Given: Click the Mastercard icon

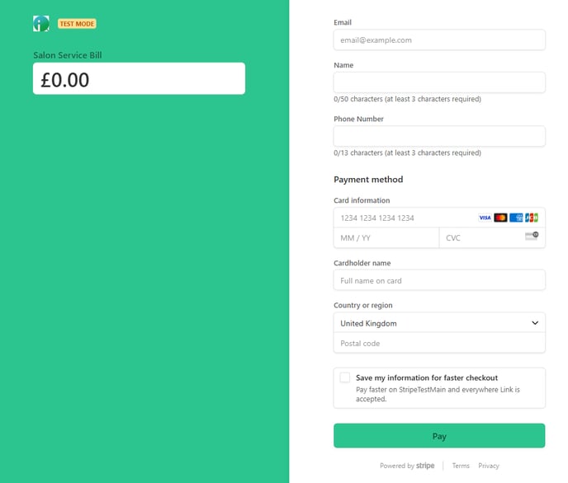Looking at the screenshot, I should coord(500,218).
